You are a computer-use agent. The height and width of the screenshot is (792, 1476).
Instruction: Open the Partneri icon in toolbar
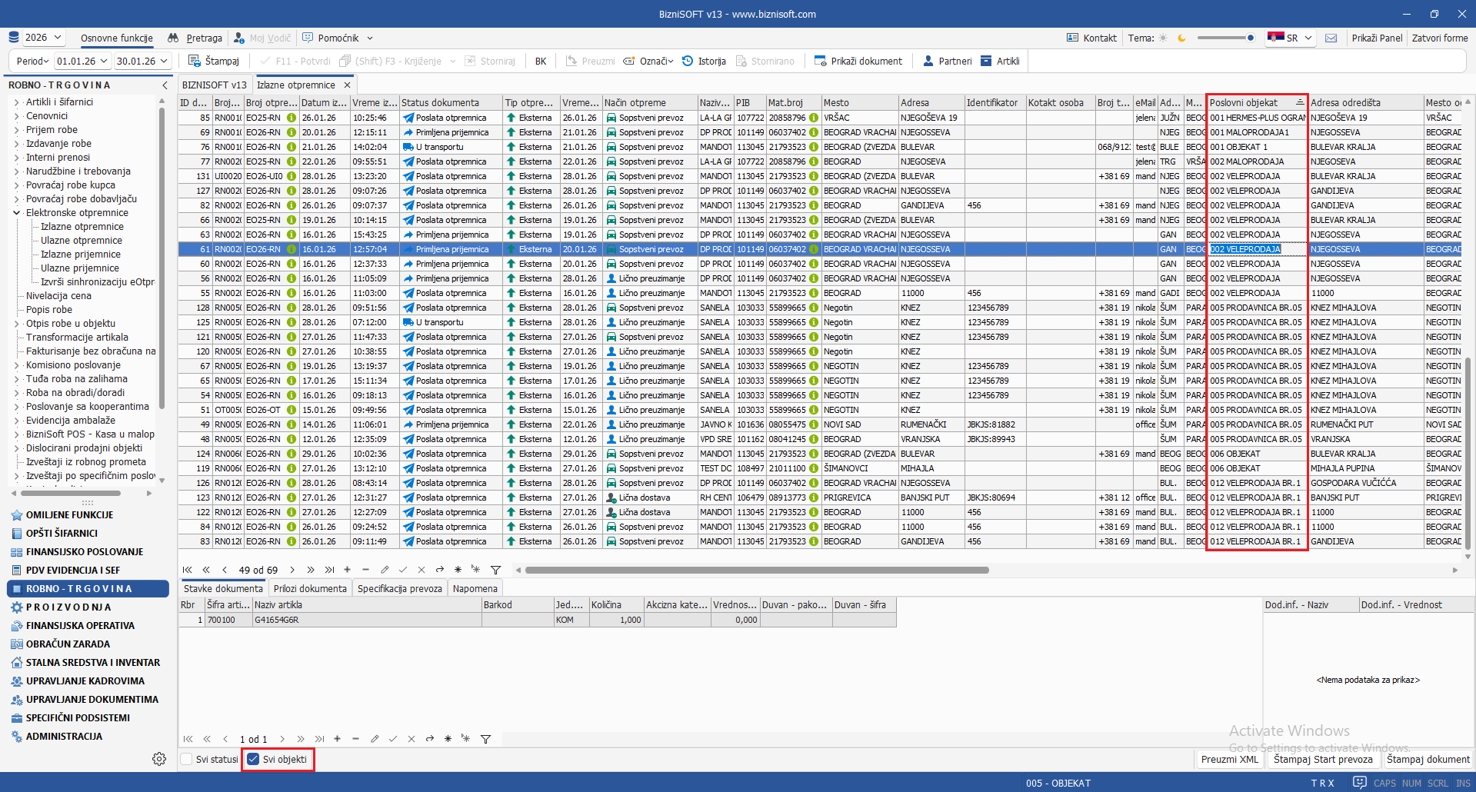click(928, 61)
